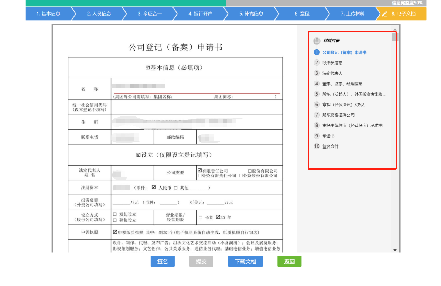Toggle 设立（仅限设立登记填写） checkbox

(x=139, y=155)
